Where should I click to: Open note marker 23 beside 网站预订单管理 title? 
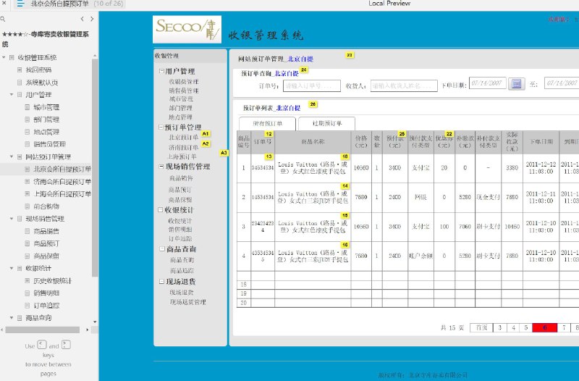tap(350, 55)
